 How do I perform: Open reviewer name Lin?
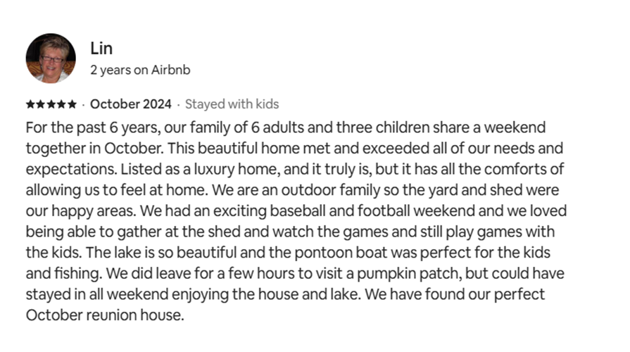point(101,49)
